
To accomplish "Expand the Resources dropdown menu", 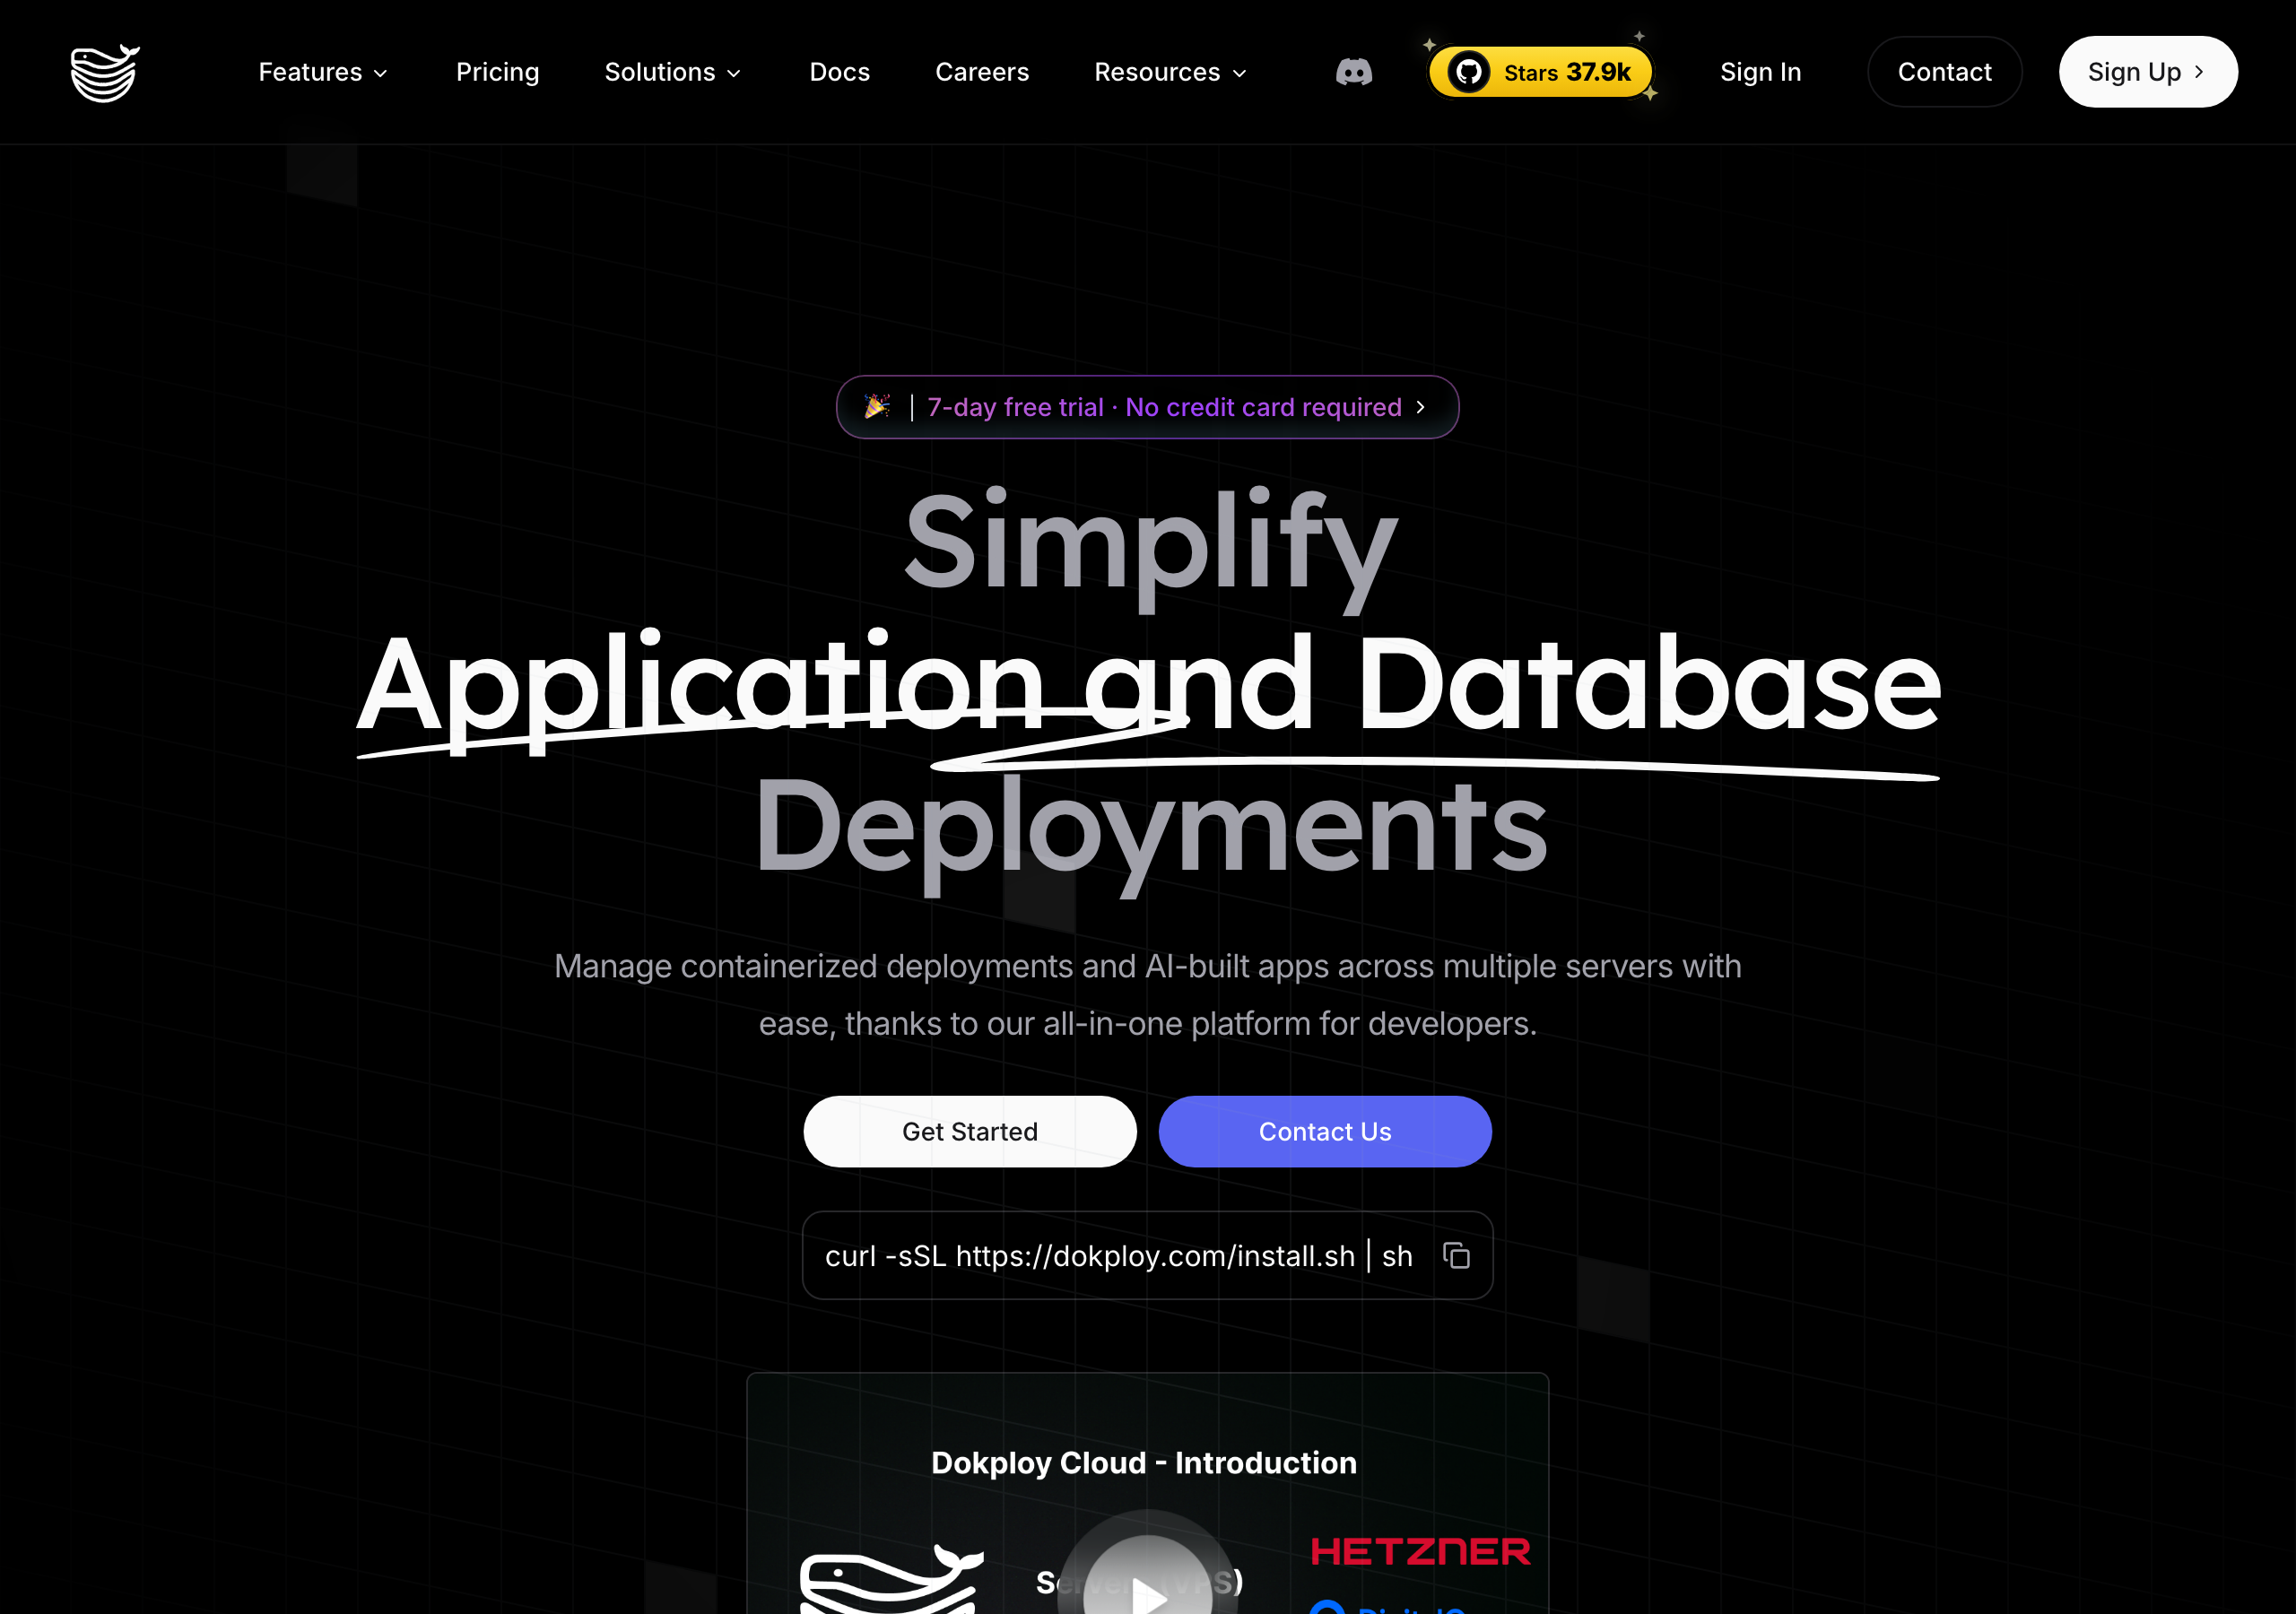I will click(x=1170, y=72).
